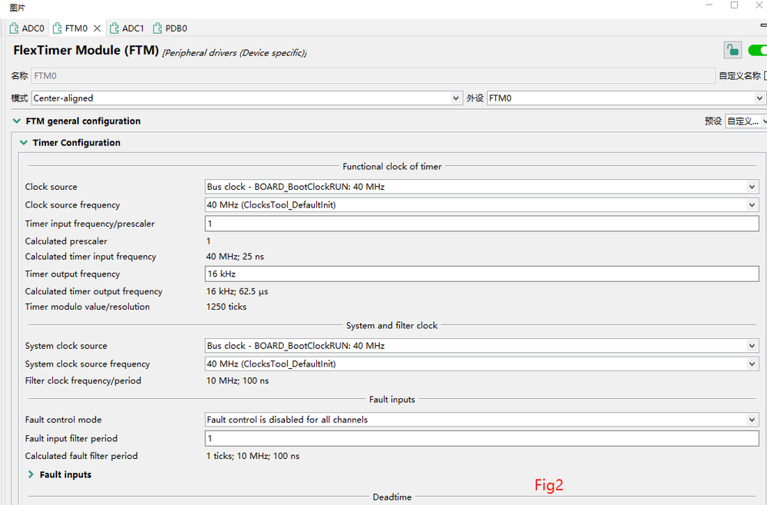Tick the custom name checkbox
The image size is (767, 505).
(x=765, y=76)
